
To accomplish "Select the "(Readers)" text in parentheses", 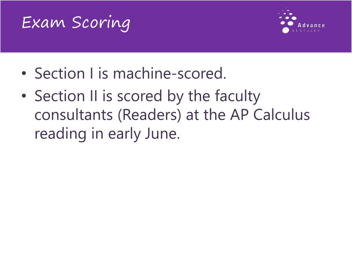I will (149, 115).
